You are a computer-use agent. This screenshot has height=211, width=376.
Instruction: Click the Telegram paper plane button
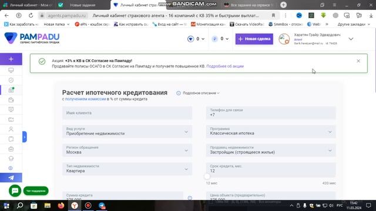pos(11,178)
